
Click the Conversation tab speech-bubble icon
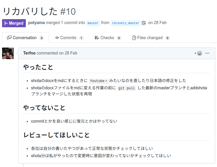(9, 38)
